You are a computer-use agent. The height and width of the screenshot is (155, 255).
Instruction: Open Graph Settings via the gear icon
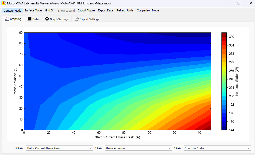(47, 19)
